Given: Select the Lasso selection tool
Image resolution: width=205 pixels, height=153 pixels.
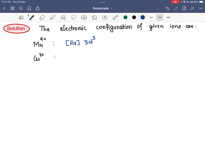Looking at the screenshot, I should pyautogui.click(x=73, y=17).
